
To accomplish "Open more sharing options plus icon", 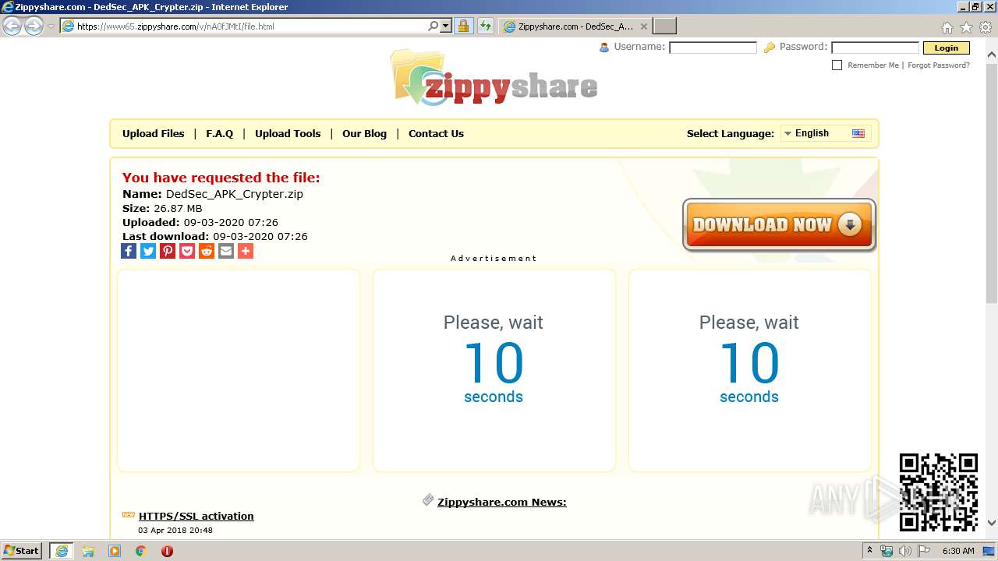I will (x=246, y=251).
